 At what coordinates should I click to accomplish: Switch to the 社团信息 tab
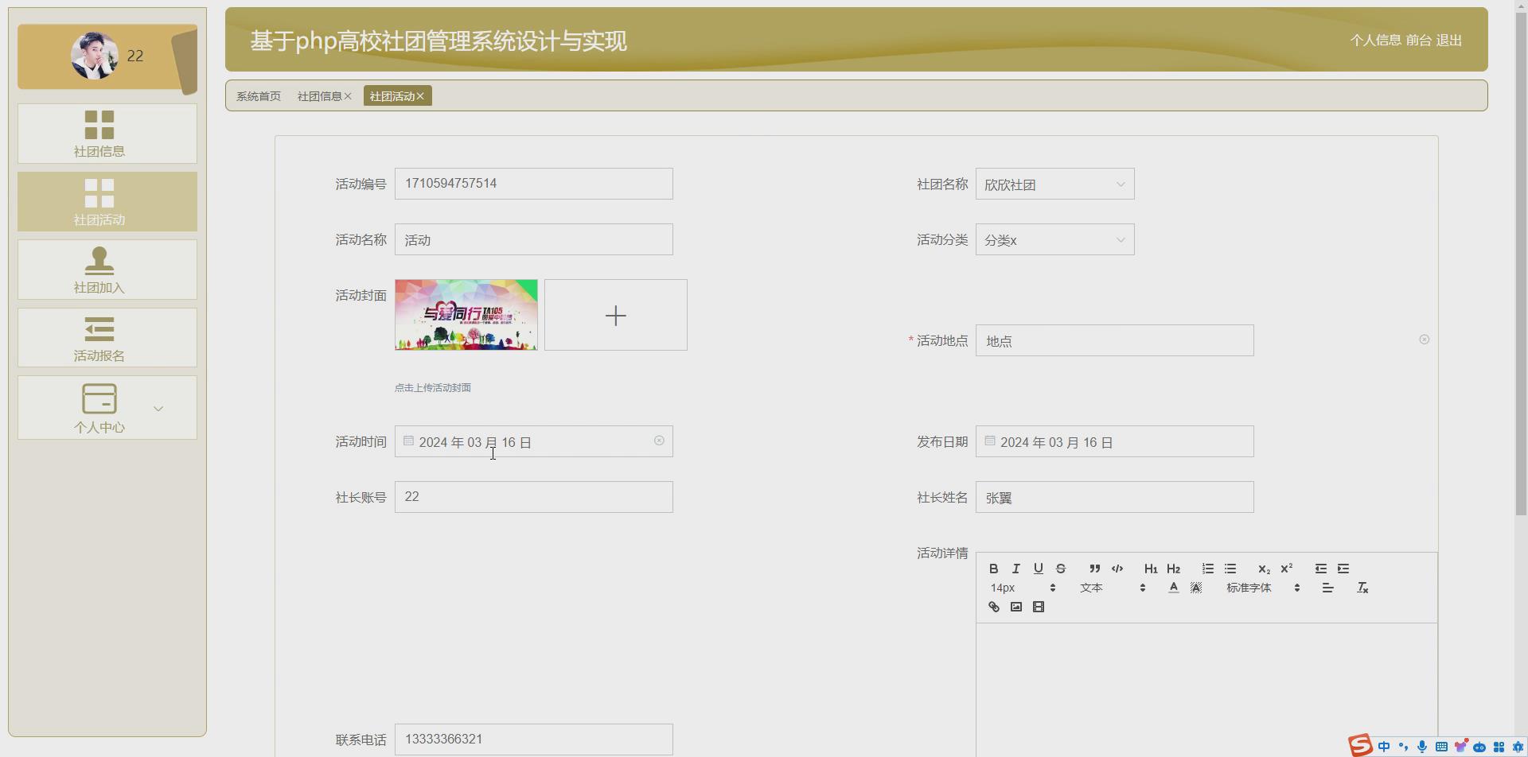coord(319,95)
